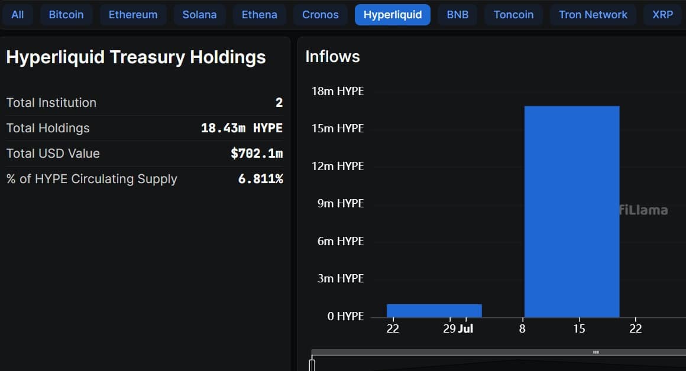This screenshot has height=371, width=686.
Task: Choose the Solana tab
Action: click(x=199, y=15)
